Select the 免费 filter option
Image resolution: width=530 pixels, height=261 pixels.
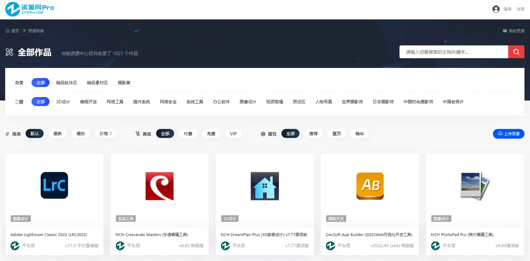click(211, 134)
